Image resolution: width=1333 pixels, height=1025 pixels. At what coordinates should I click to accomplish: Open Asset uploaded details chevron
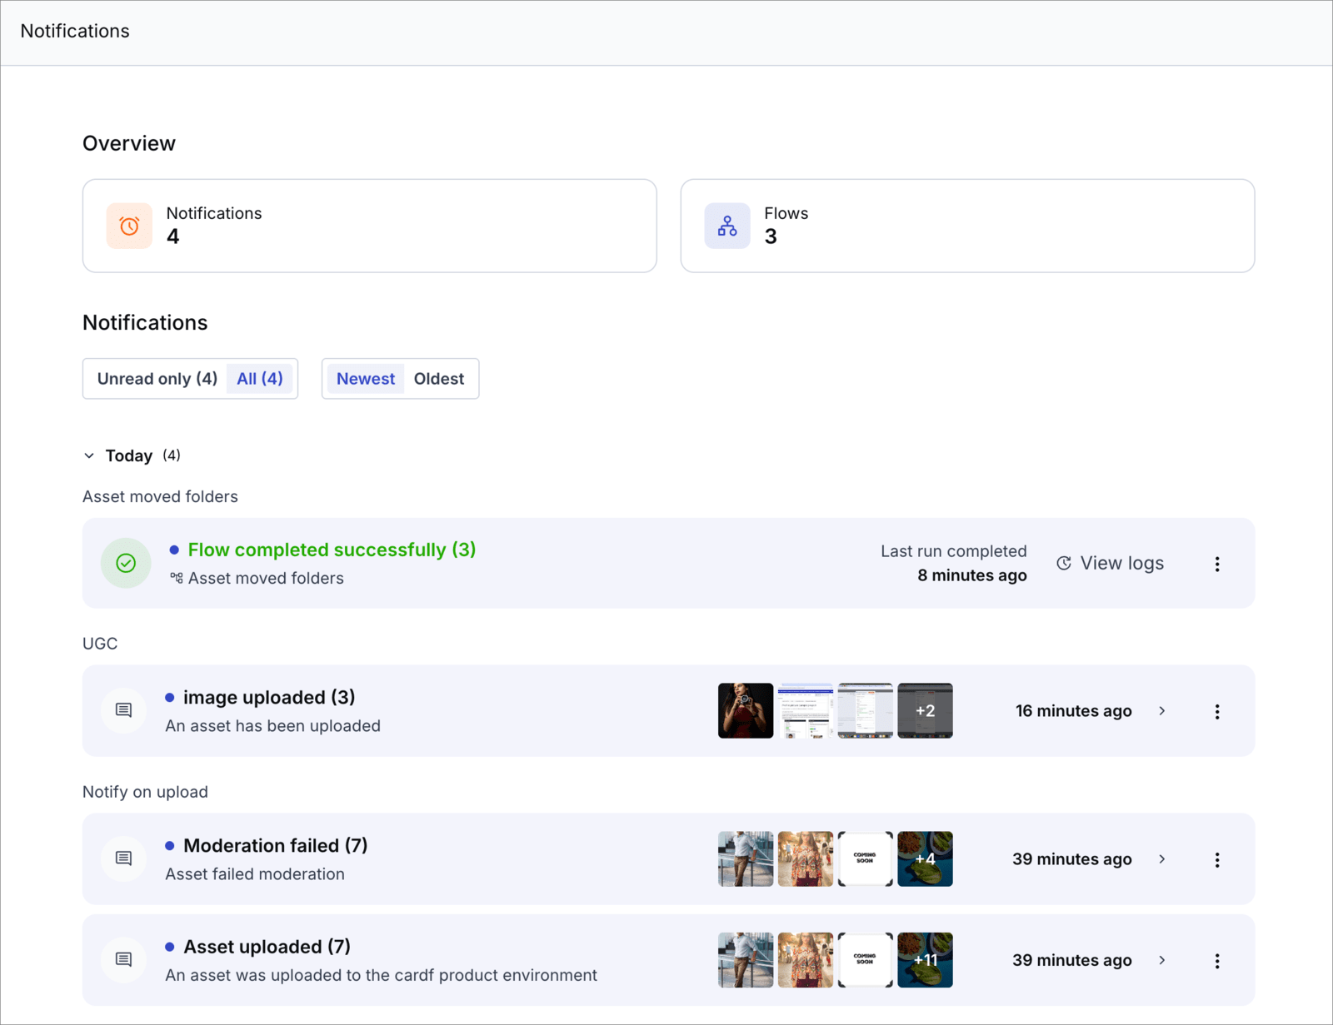[x=1162, y=961]
